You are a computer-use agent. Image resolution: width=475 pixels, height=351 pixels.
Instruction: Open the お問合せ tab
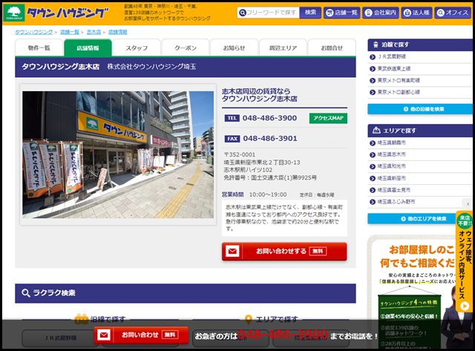332,47
